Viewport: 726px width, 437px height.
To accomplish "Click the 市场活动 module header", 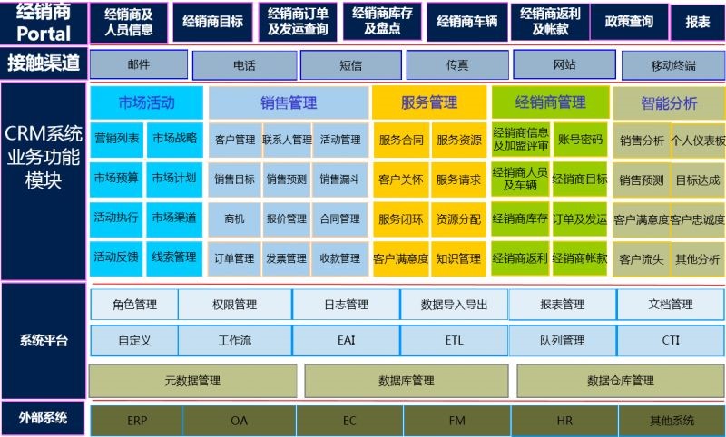I will (147, 102).
